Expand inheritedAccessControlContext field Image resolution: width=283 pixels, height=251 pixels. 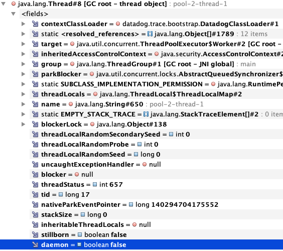click(23, 54)
